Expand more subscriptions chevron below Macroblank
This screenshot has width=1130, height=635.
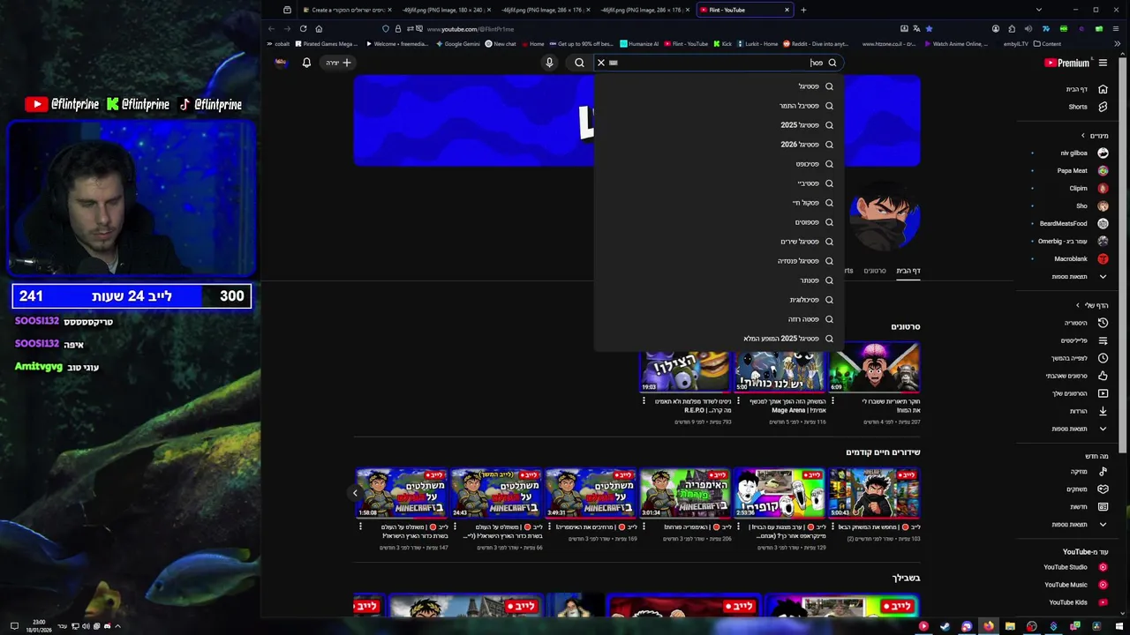1103,276
